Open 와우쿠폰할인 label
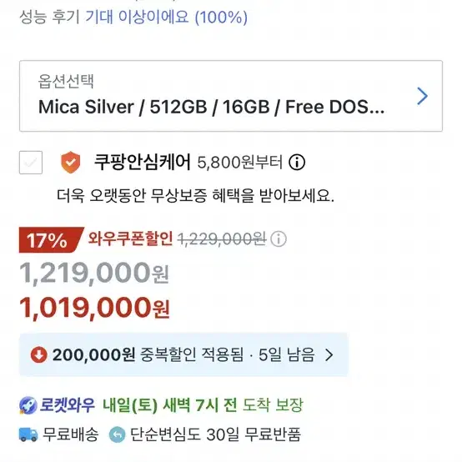 pyautogui.click(x=130, y=239)
